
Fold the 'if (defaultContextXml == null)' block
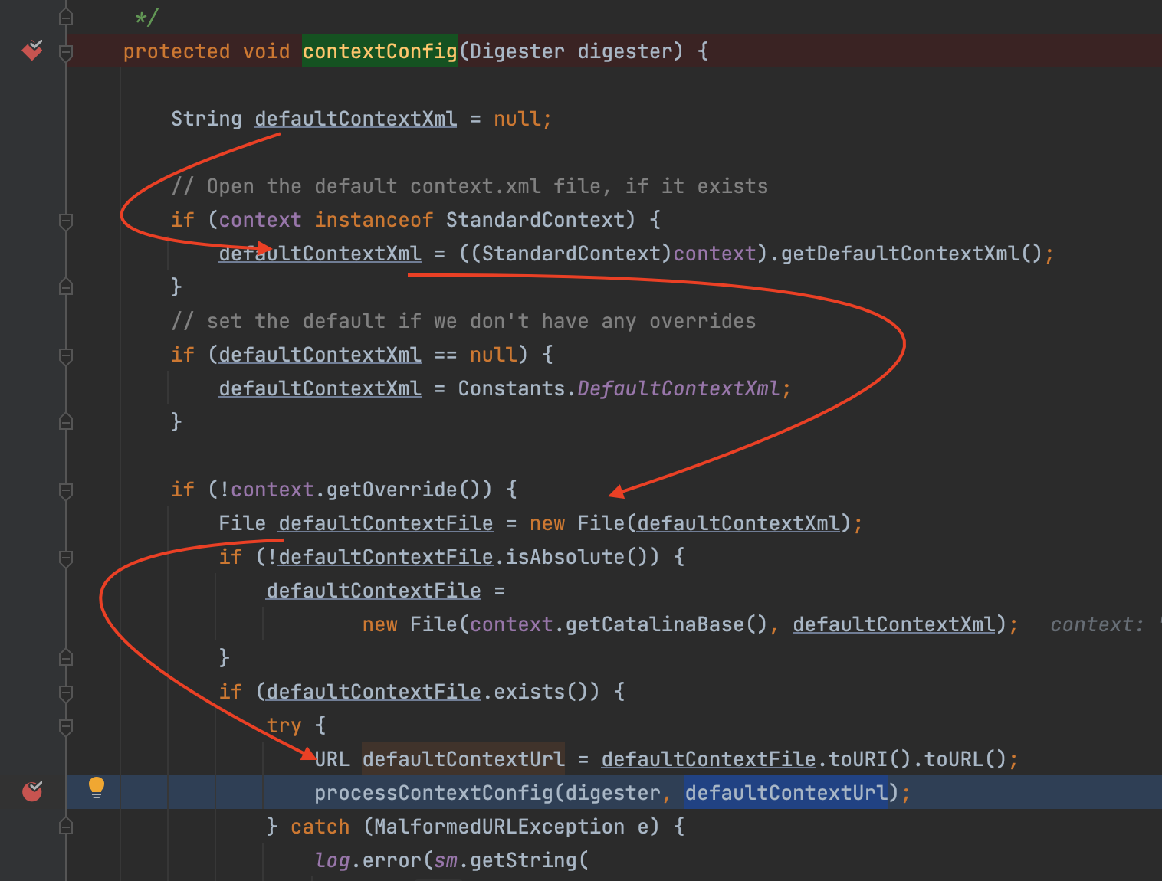[66, 356]
